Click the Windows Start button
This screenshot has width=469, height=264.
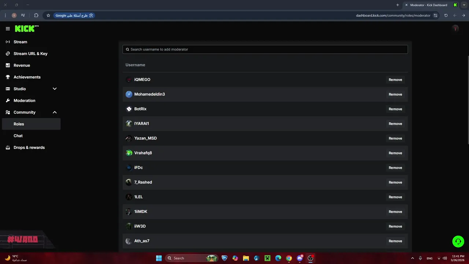tap(159, 258)
